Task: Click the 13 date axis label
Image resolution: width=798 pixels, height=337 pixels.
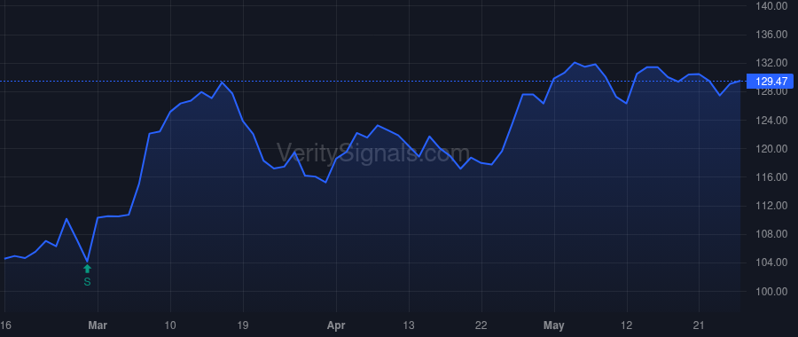Action: [409, 325]
